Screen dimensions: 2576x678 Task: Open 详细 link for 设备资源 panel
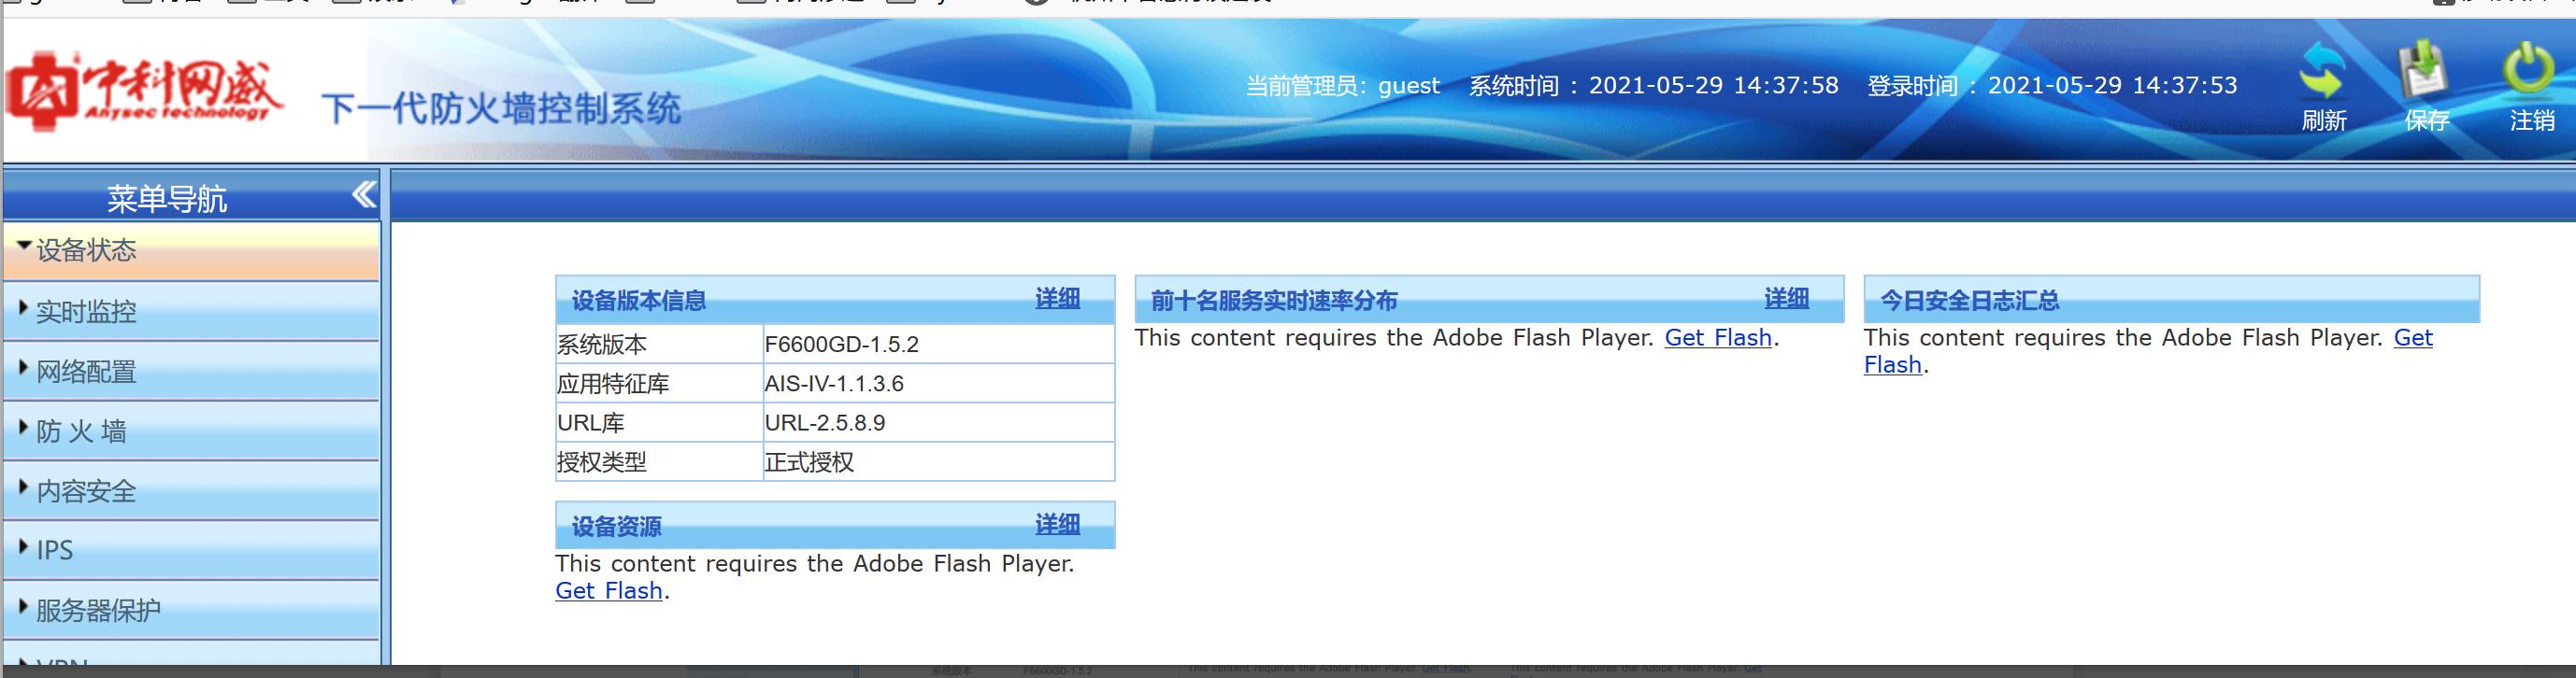click(1057, 524)
